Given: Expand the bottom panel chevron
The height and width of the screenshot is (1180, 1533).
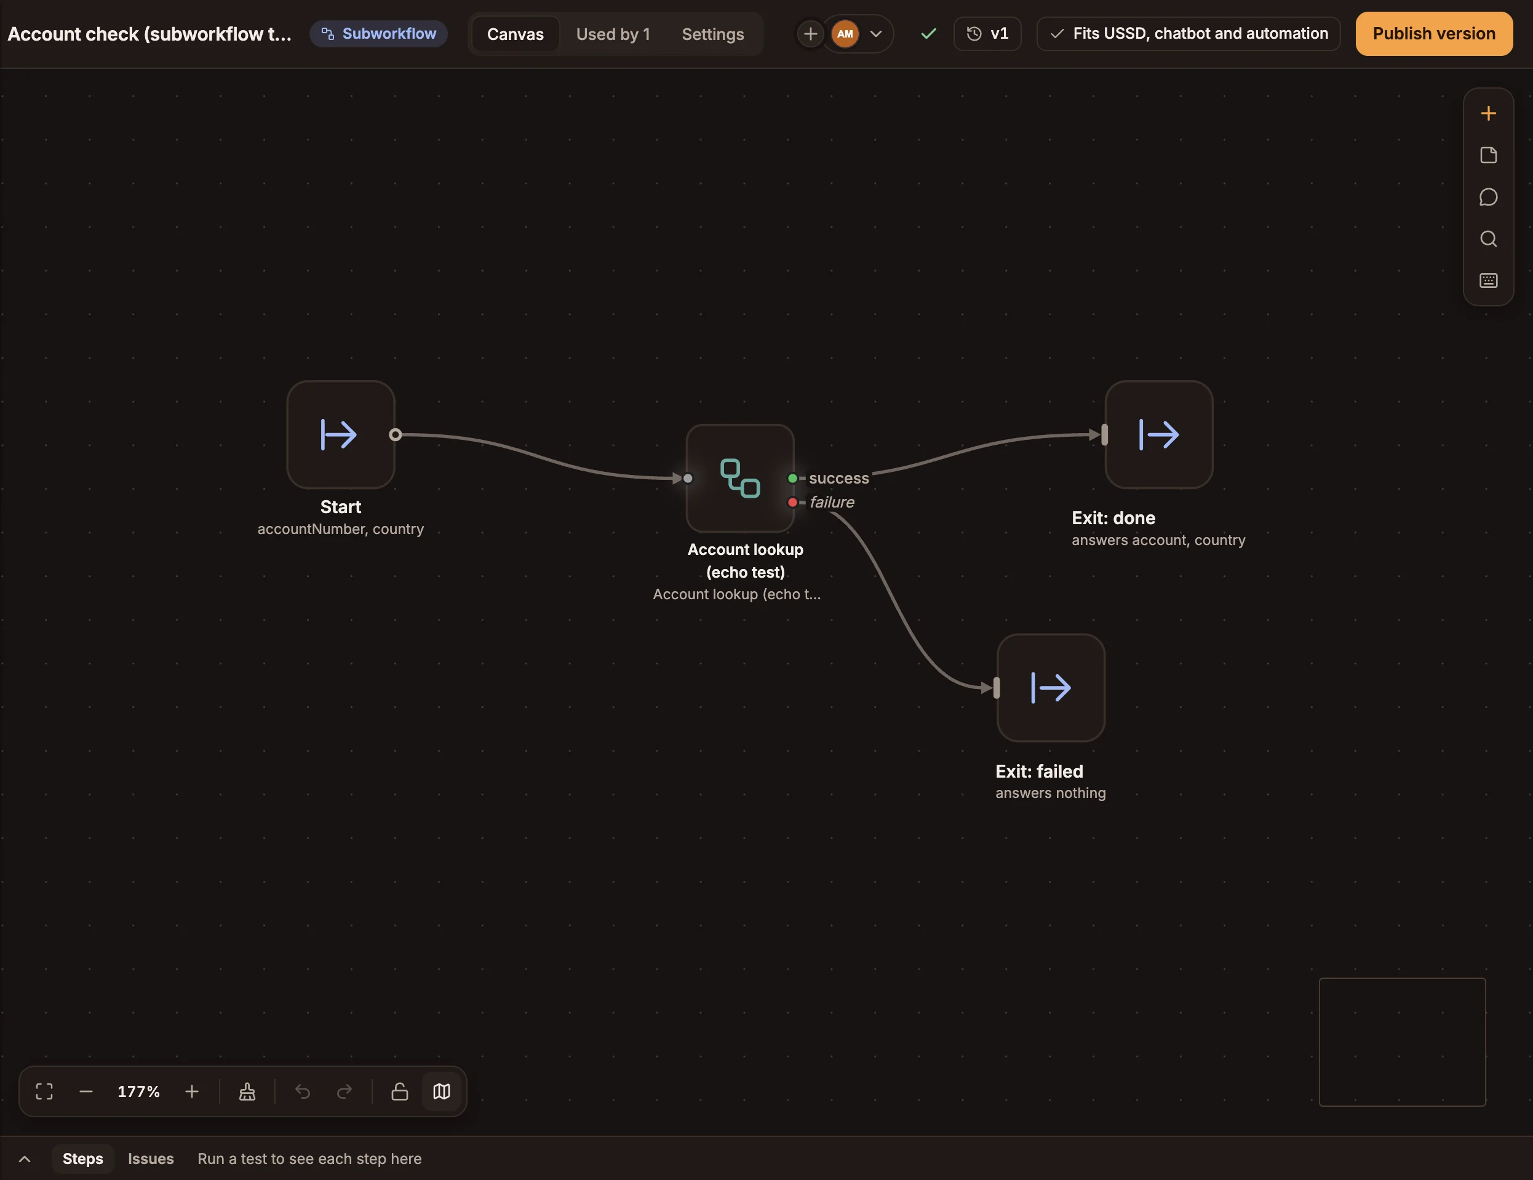Looking at the screenshot, I should click(x=25, y=1159).
